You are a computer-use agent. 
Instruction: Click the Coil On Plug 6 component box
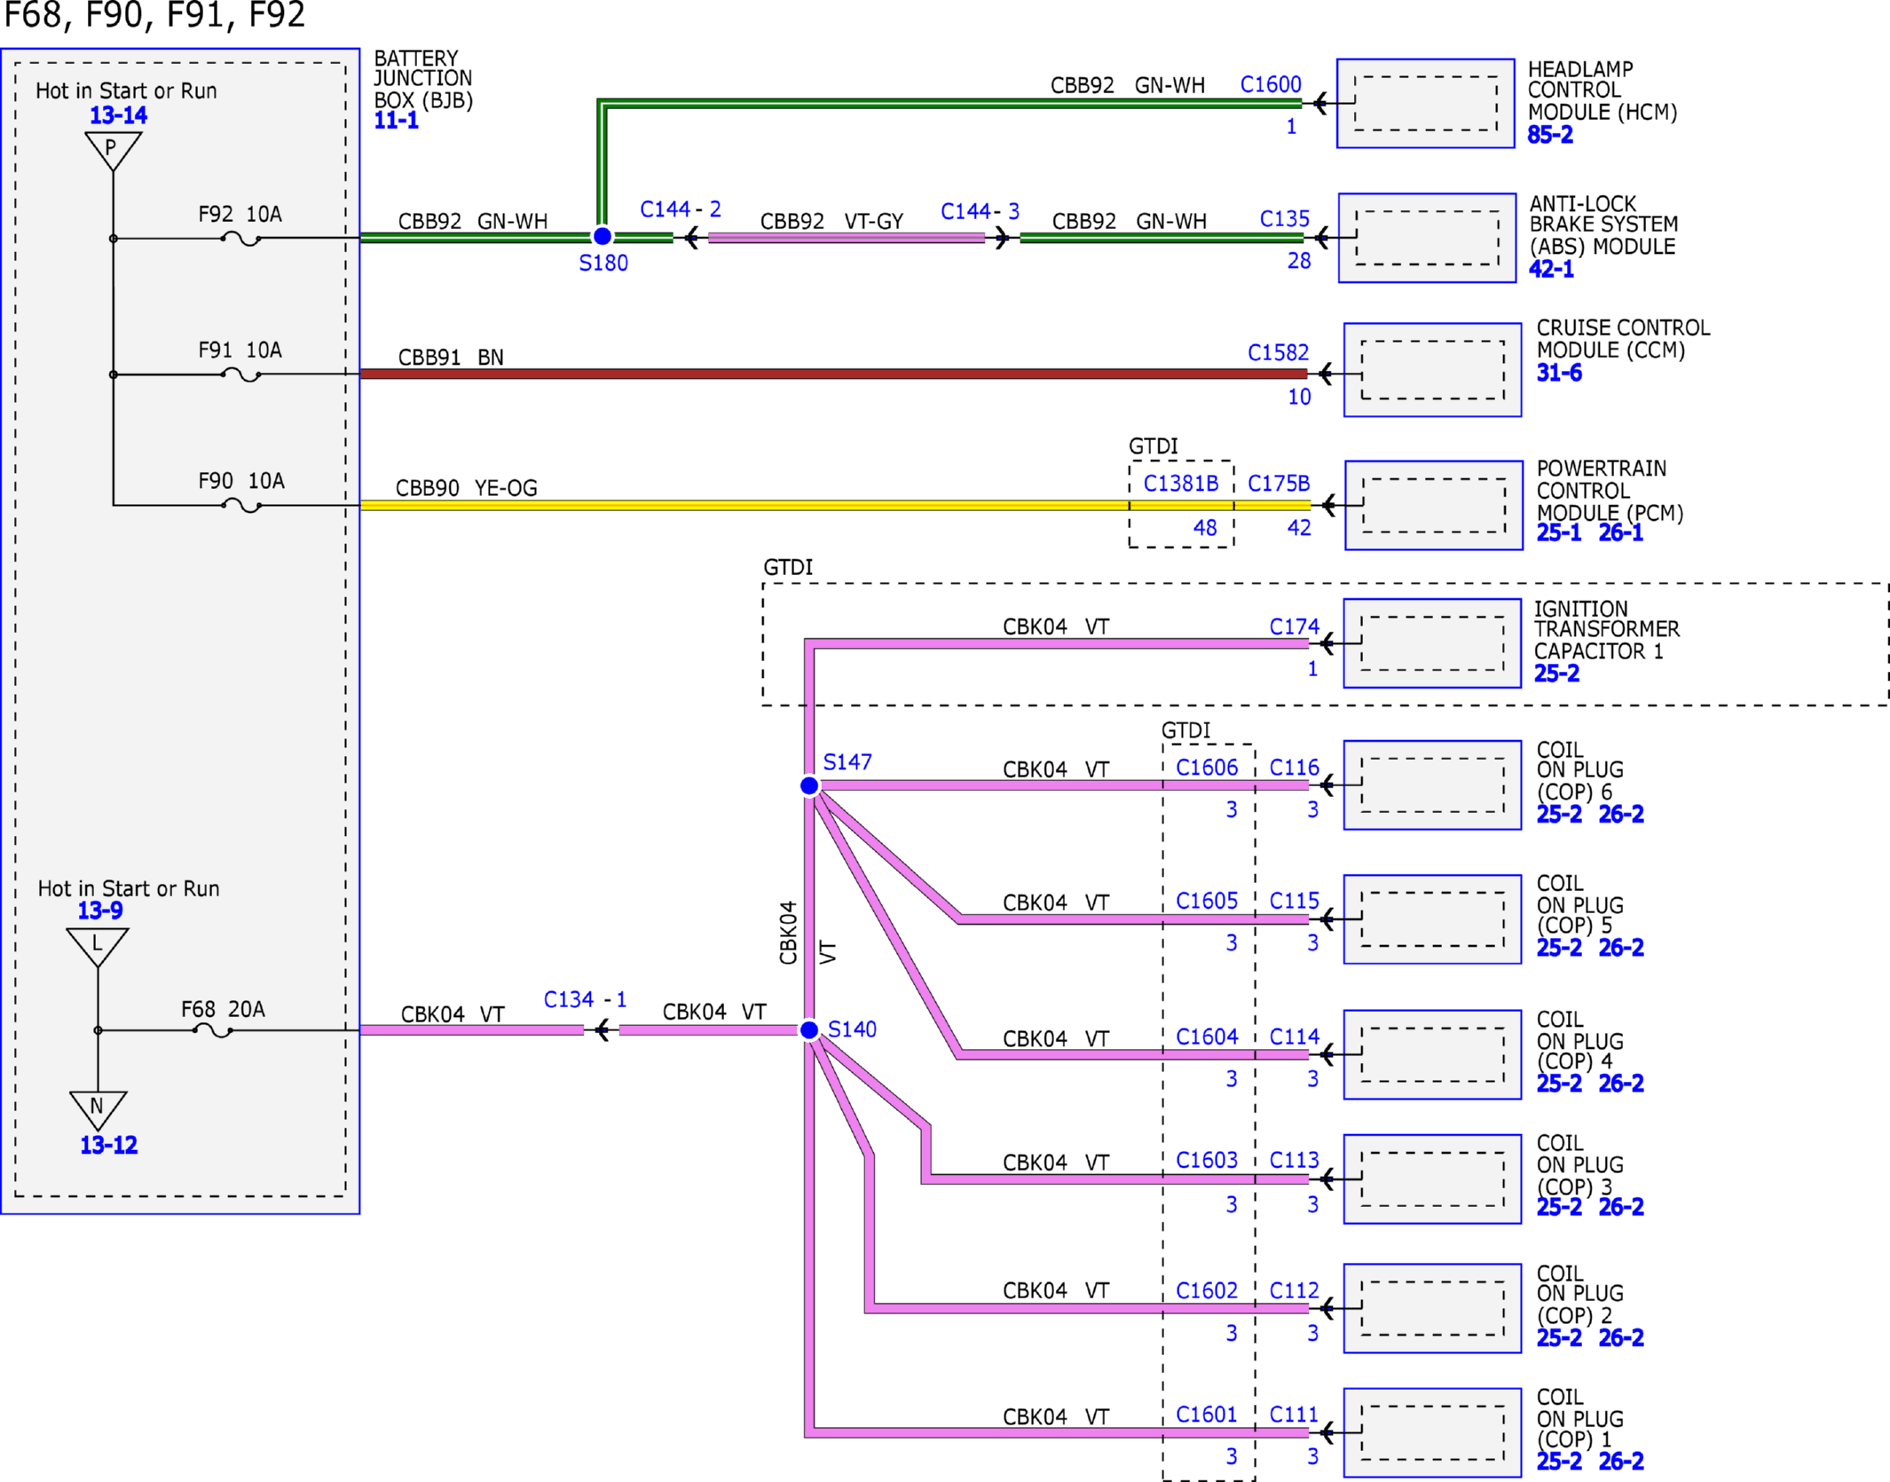tap(1432, 784)
